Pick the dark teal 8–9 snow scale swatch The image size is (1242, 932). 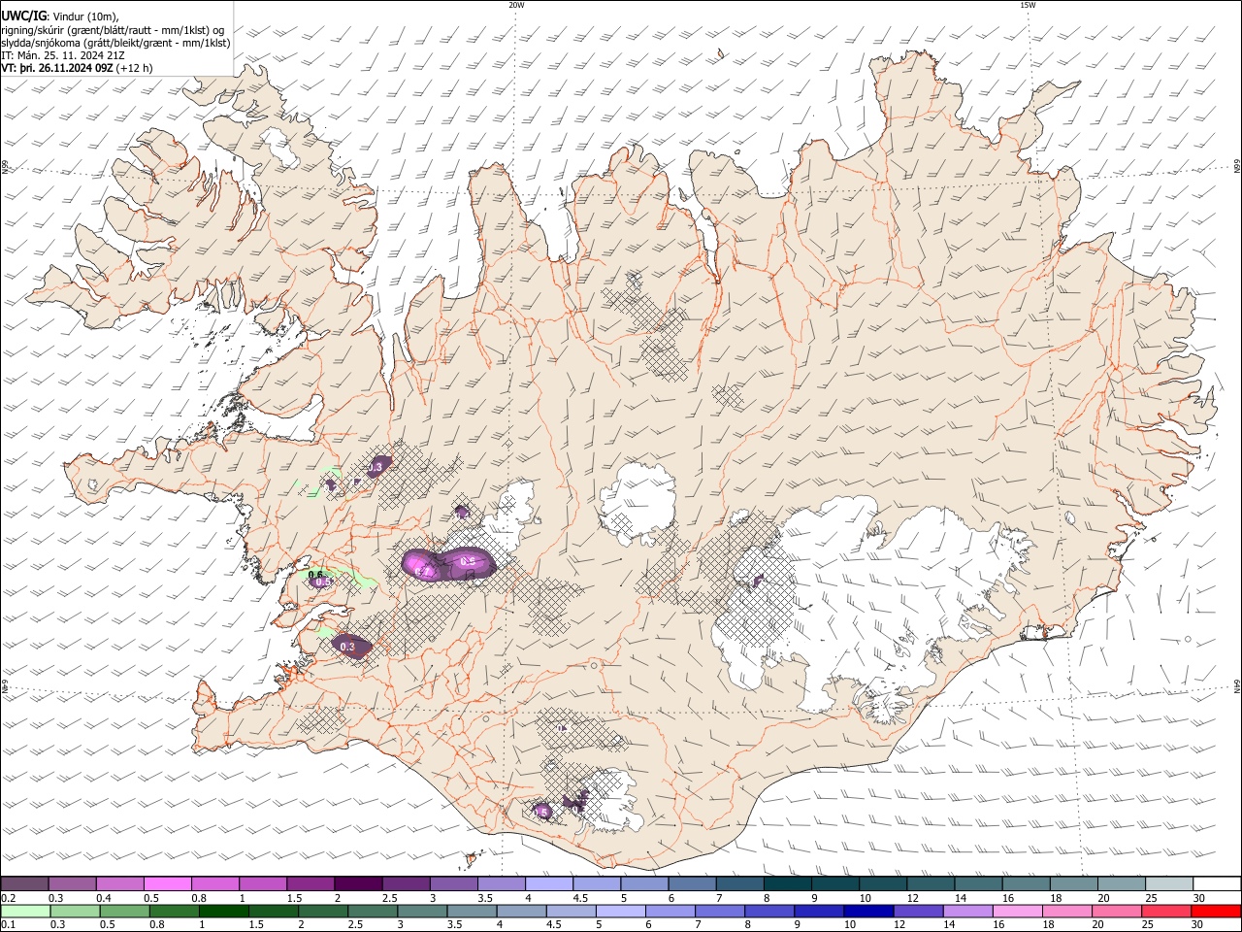coord(788,883)
